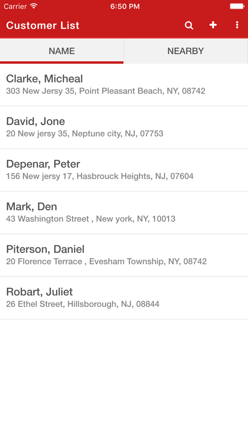The height and width of the screenshot is (442, 248).
Task: Tap the address of Clarke, Micheal
Action: [106, 91]
